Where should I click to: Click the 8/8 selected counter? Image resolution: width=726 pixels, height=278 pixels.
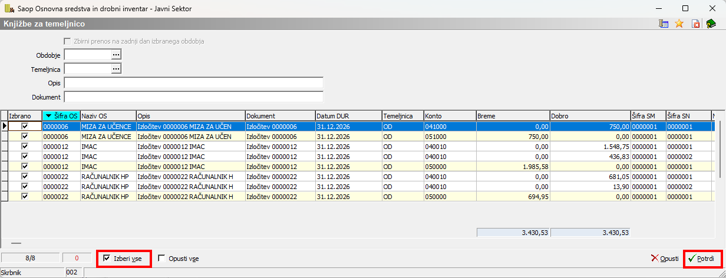click(x=30, y=257)
